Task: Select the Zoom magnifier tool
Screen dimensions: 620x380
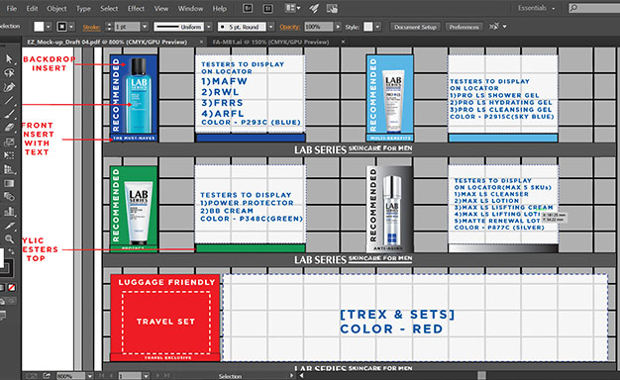Action: 9,238
